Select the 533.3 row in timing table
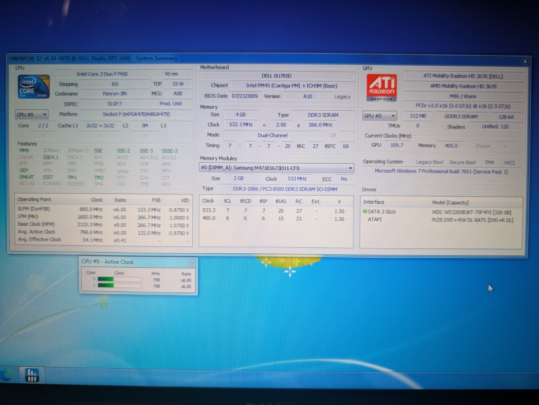539x405 pixels. point(276,211)
